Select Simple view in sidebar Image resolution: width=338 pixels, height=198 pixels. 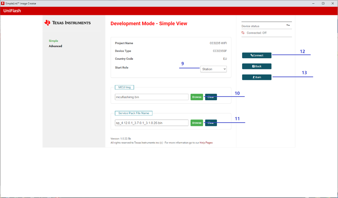[53, 41]
